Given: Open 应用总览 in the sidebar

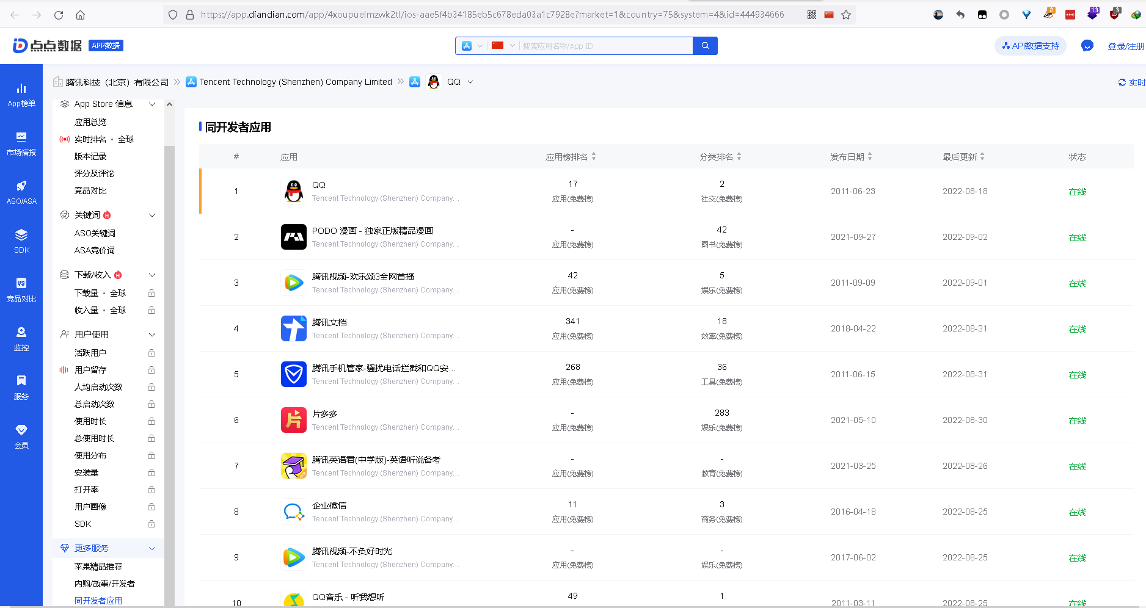Looking at the screenshot, I should tap(90, 122).
